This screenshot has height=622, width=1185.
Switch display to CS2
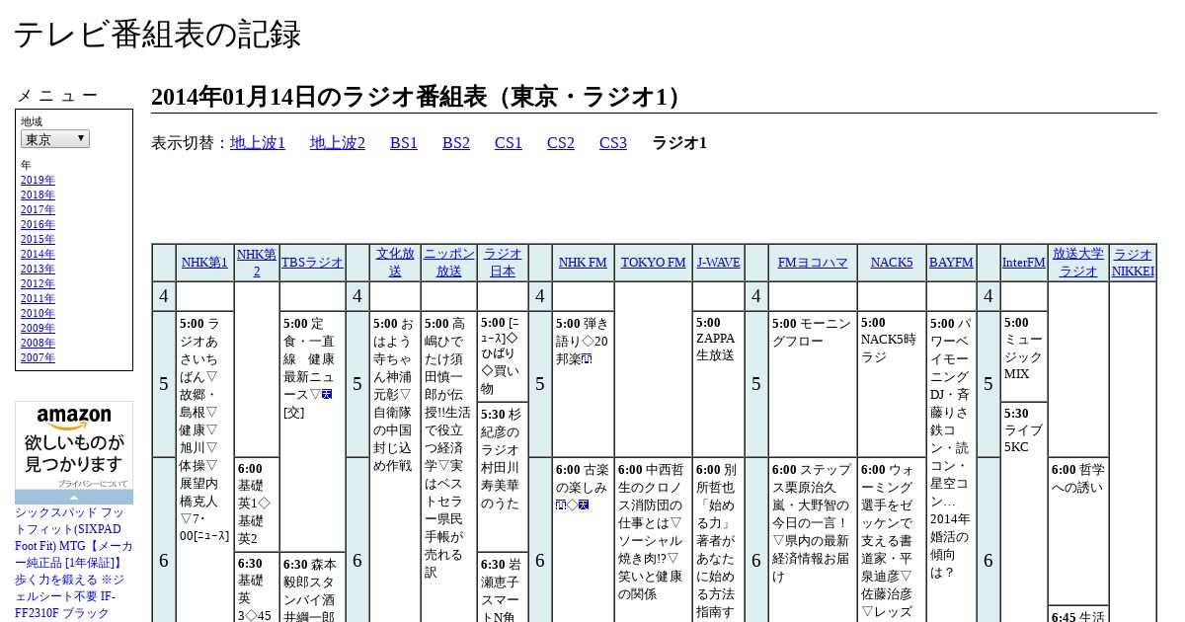pyautogui.click(x=561, y=143)
